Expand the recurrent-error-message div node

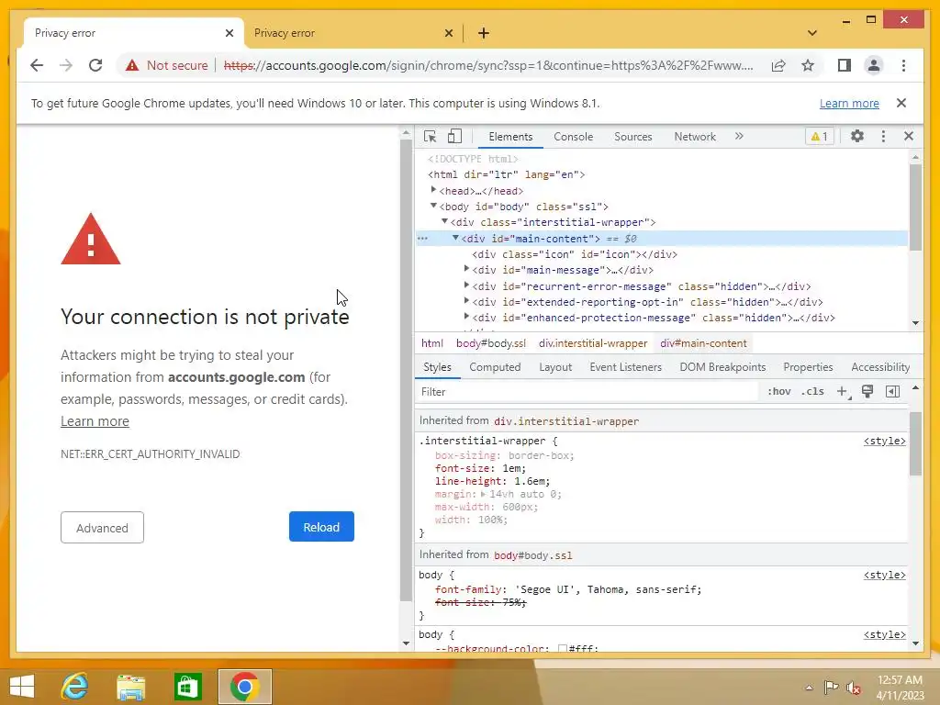click(x=466, y=285)
